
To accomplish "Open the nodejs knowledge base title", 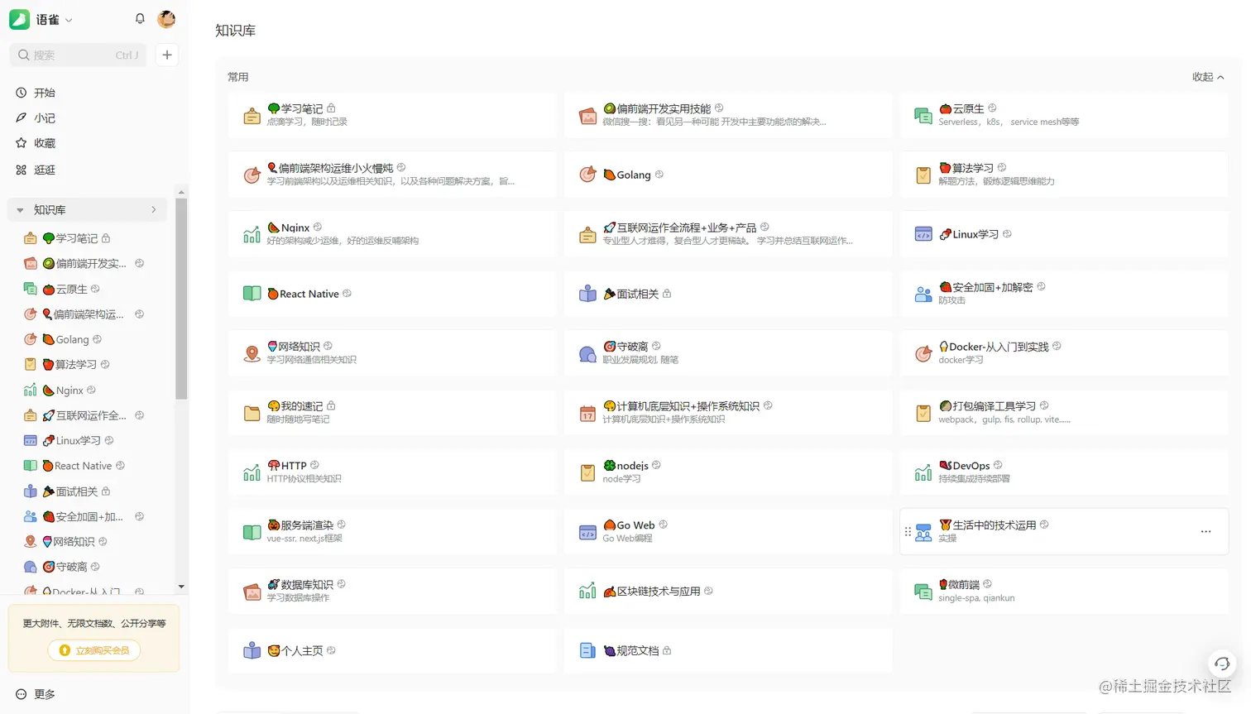I will (626, 466).
